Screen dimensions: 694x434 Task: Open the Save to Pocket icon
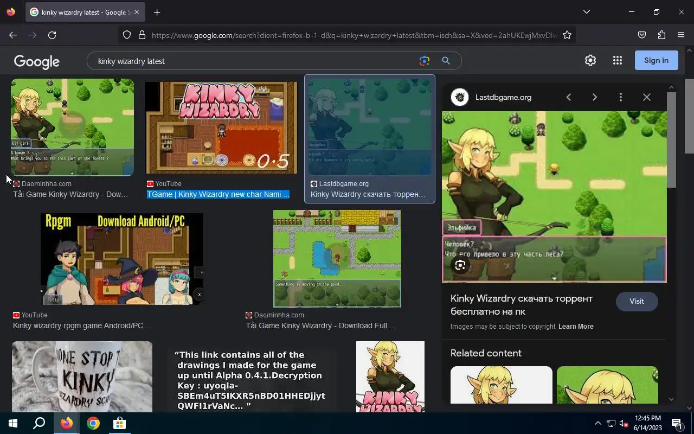pyautogui.click(x=642, y=35)
